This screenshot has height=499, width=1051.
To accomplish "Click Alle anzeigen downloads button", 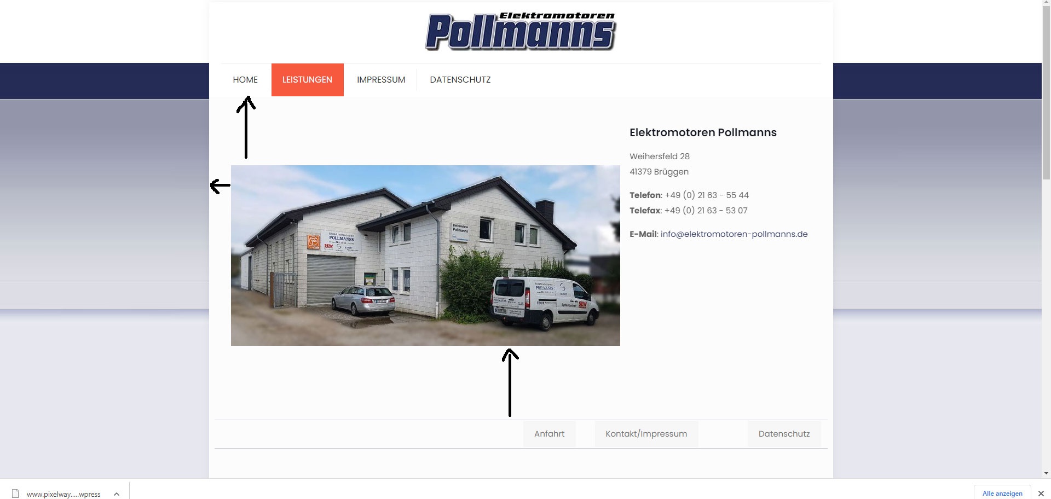I will pos(1002,493).
